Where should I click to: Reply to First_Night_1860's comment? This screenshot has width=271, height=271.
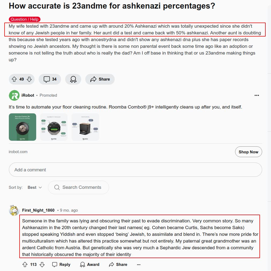tap(61, 265)
